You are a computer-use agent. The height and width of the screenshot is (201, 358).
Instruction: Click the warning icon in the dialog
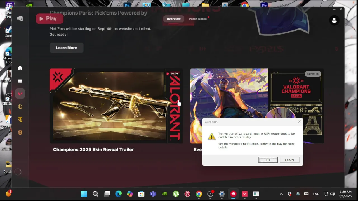pyautogui.click(x=212, y=136)
